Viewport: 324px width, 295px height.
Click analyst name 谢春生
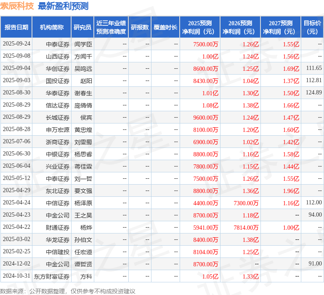tap(83, 93)
